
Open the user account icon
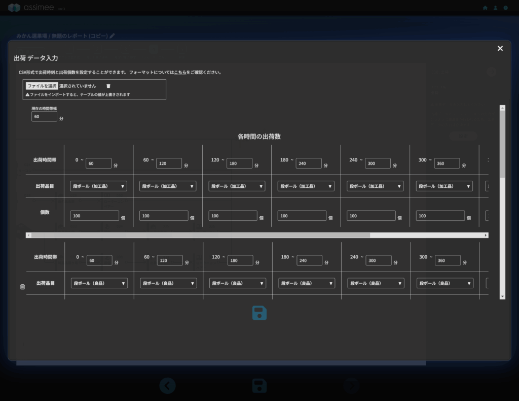pyautogui.click(x=495, y=8)
